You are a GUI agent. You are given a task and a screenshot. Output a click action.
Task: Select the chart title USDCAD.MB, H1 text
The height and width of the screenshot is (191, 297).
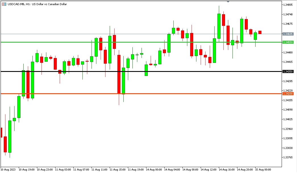coord(19,4)
